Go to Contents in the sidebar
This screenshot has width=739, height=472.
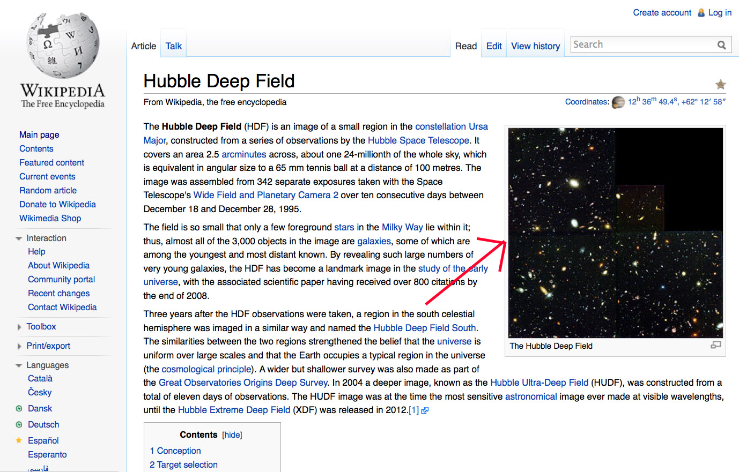(x=36, y=148)
